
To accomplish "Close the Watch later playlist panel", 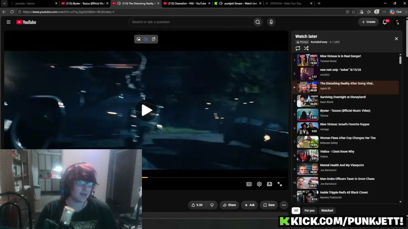I will pos(396,38).
